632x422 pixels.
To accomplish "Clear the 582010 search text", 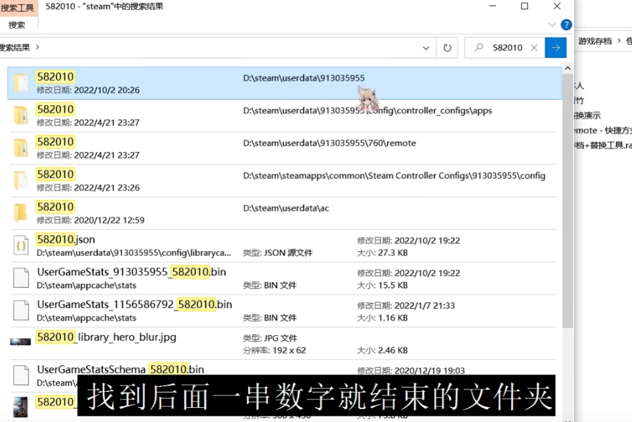I will coord(534,48).
